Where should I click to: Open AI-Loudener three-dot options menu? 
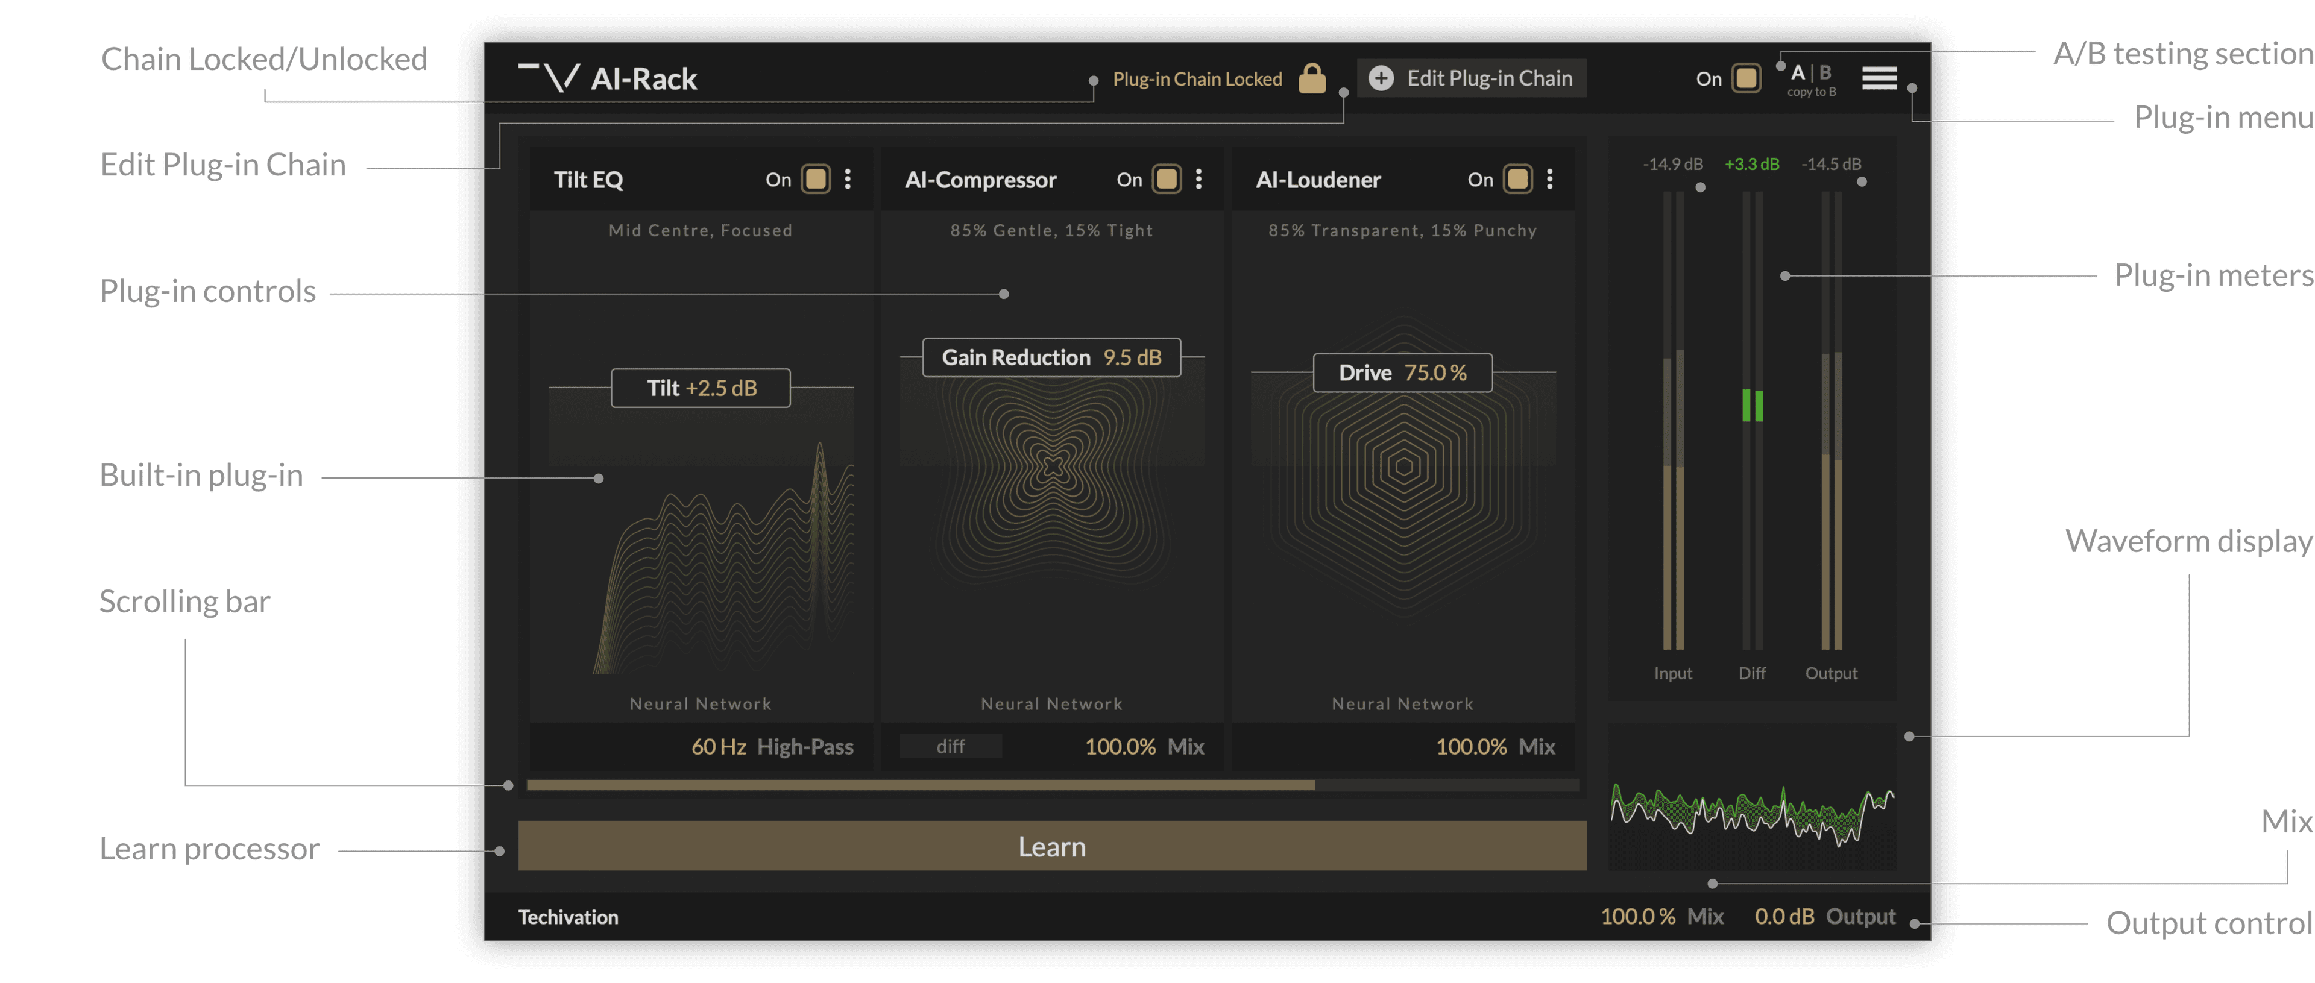(1549, 179)
